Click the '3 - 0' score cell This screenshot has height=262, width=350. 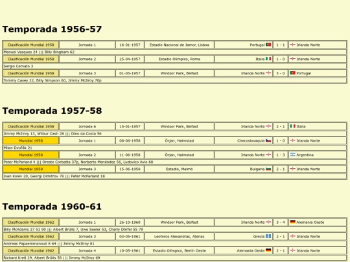281,73
